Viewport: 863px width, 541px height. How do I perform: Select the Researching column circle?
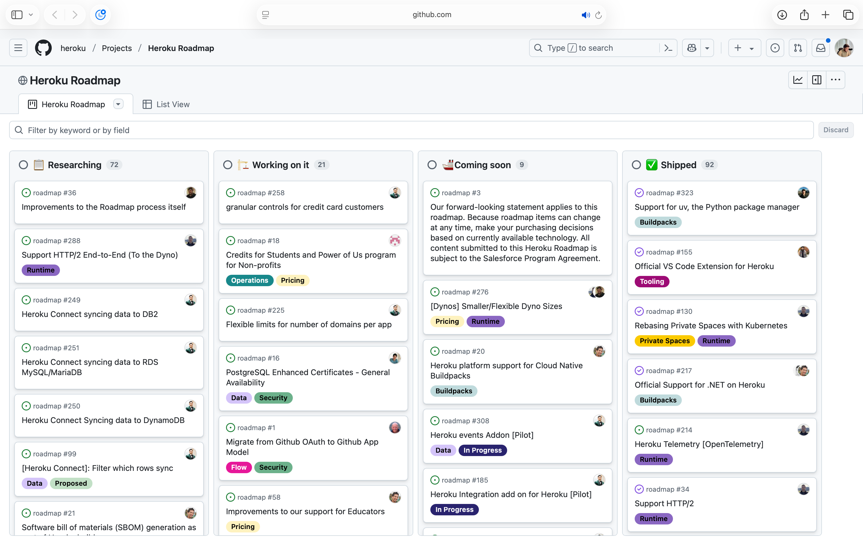(x=23, y=164)
